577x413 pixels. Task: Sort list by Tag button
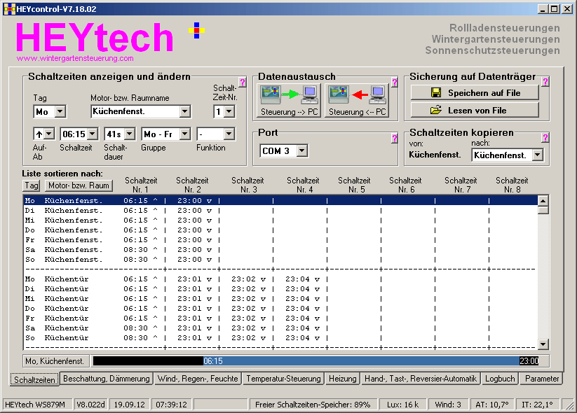point(32,185)
